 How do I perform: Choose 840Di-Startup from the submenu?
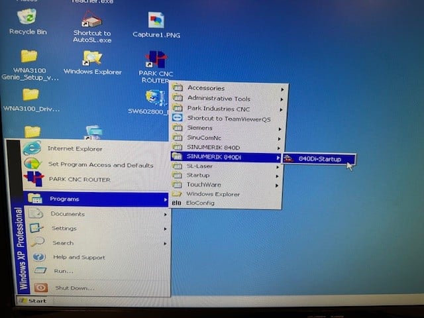coord(319,159)
